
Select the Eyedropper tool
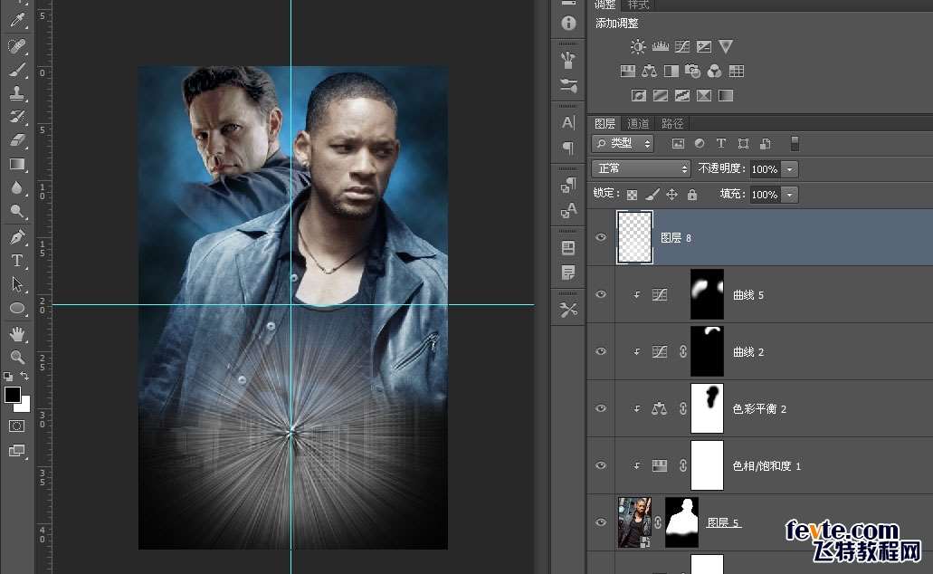point(17,20)
